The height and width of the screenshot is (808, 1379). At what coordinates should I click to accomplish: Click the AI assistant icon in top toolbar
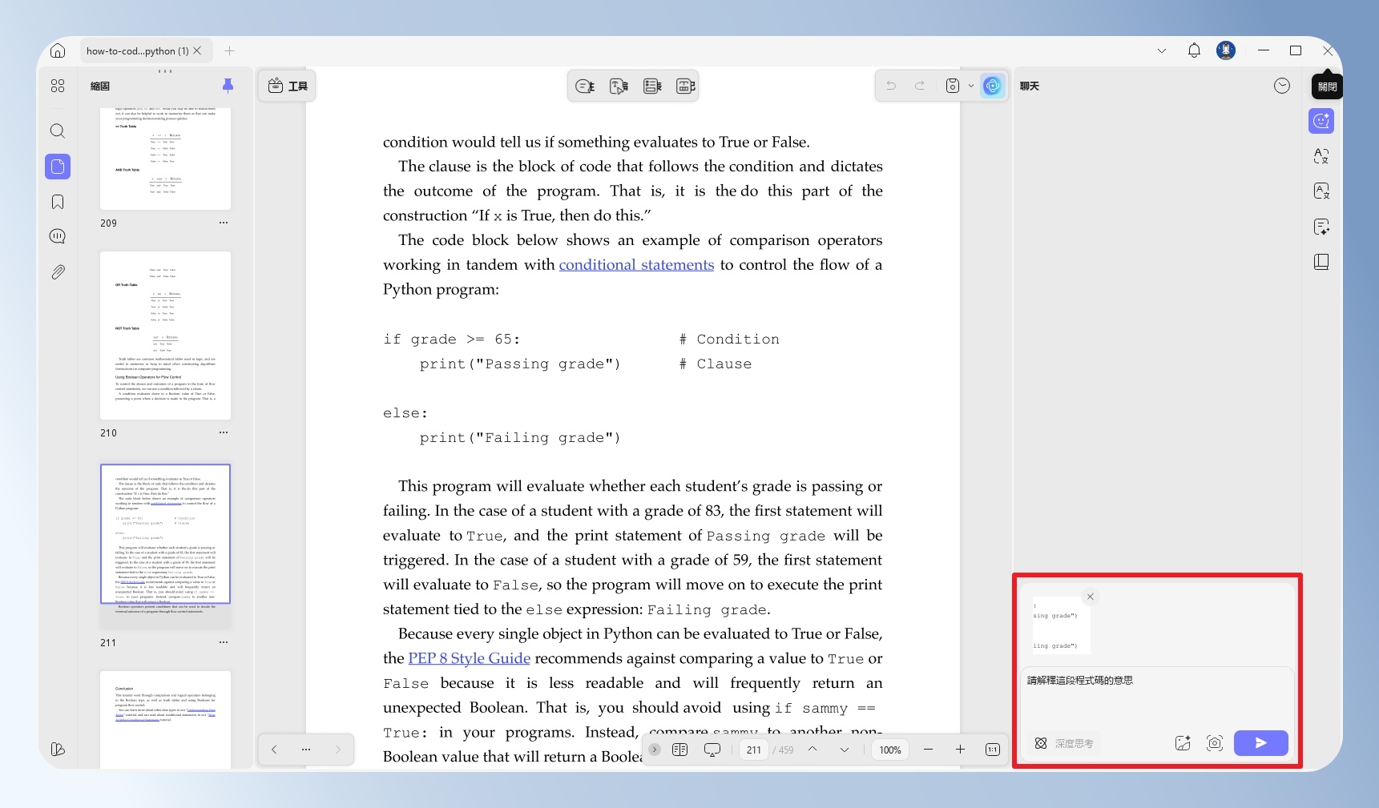[992, 86]
